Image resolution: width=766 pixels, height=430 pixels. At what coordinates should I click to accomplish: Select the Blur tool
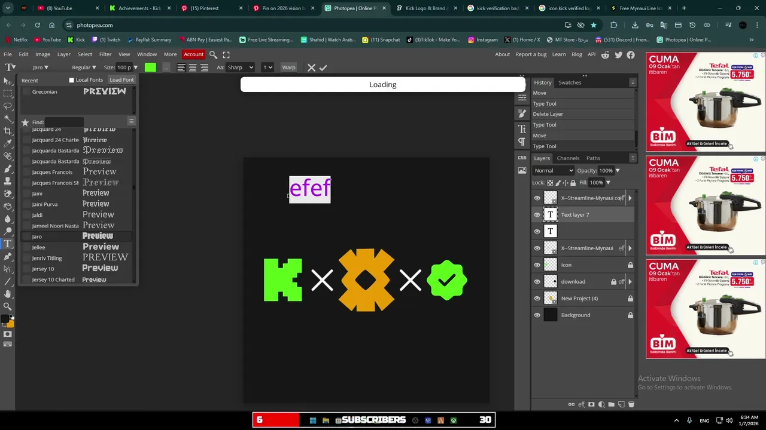(8, 219)
